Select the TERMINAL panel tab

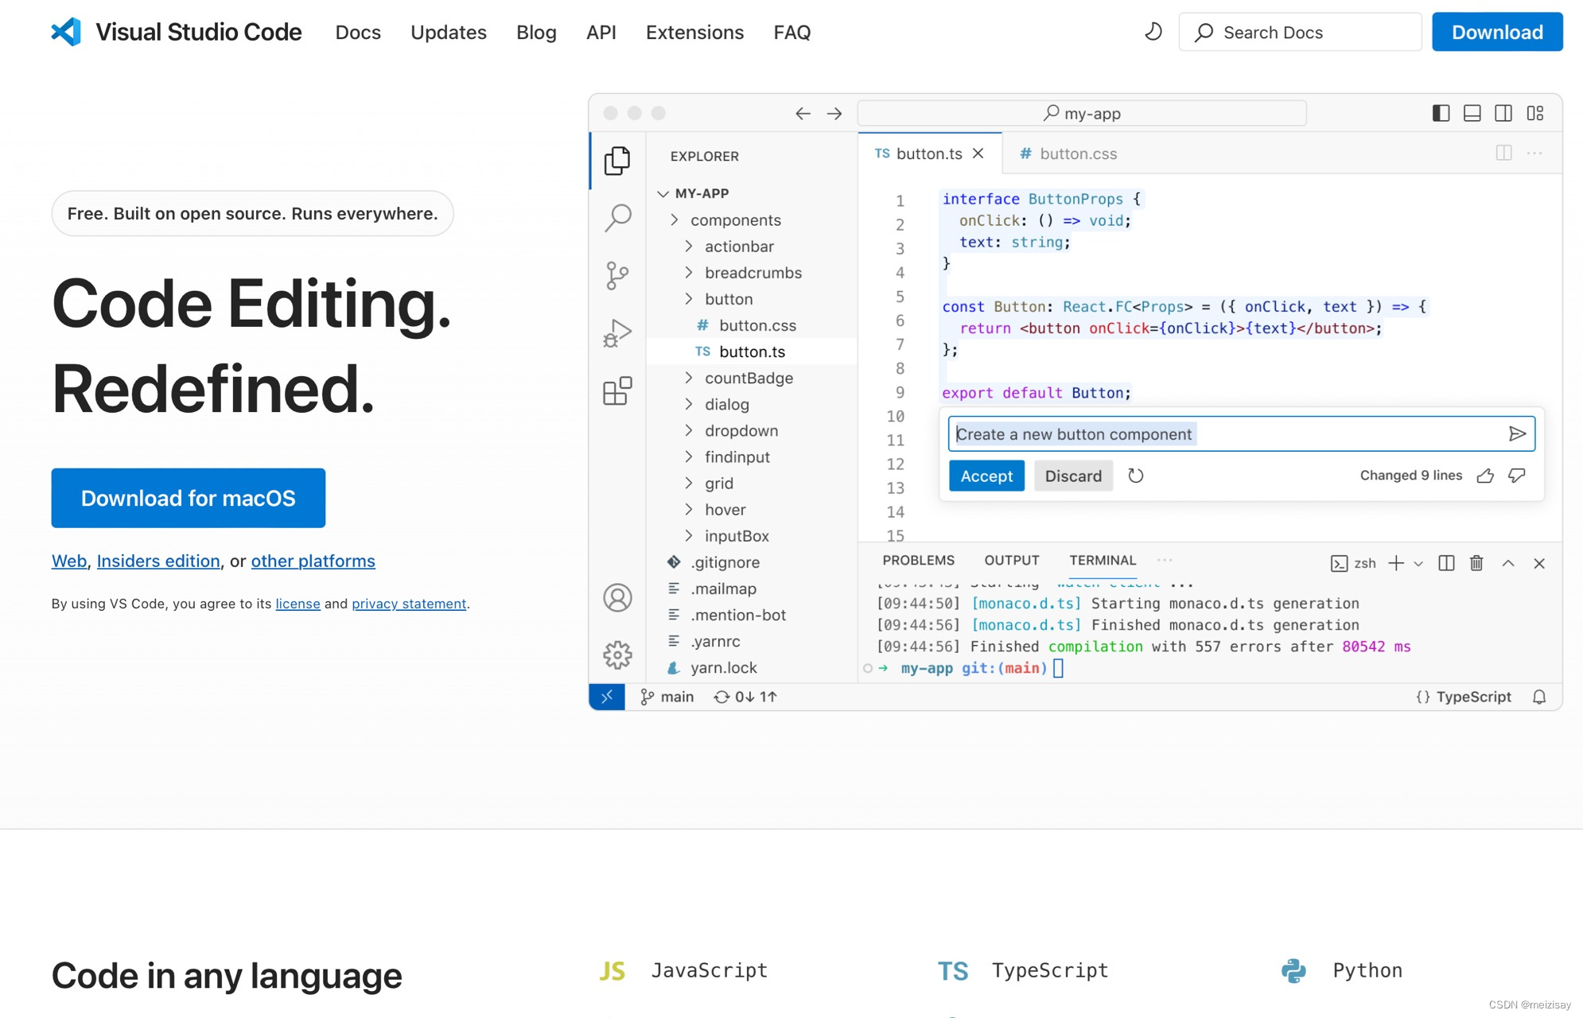(x=1103, y=560)
